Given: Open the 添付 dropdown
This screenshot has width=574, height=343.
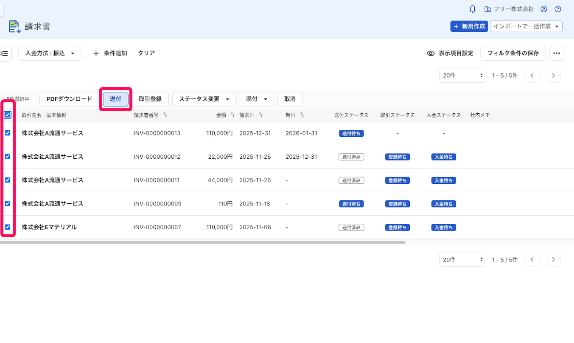Looking at the screenshot, I should point(256,99).
